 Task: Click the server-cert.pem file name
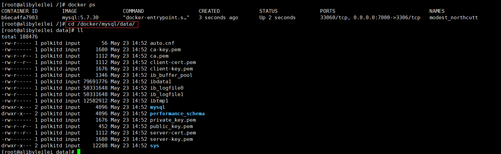(x=173, y=133)
